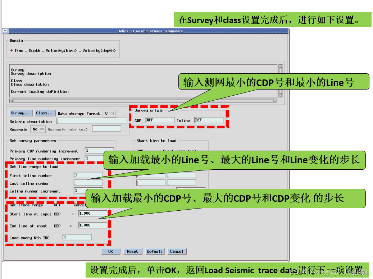
Task: Click the Reset button
Action: (133, 251)
